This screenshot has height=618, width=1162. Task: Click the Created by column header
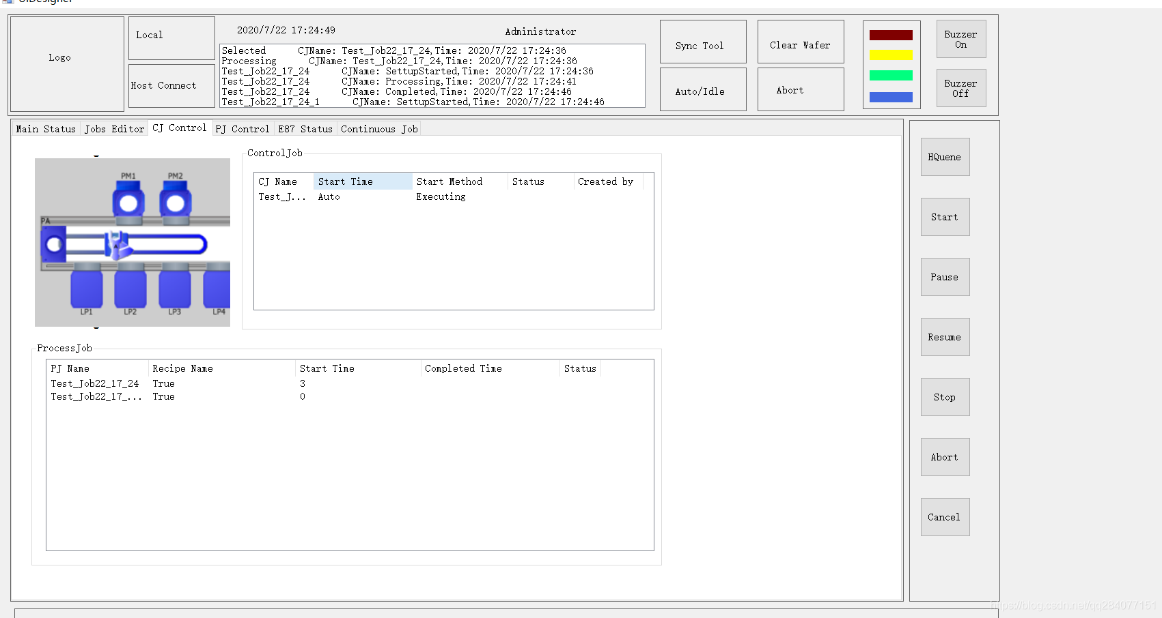pyautogui.click(x=608, y=181)
